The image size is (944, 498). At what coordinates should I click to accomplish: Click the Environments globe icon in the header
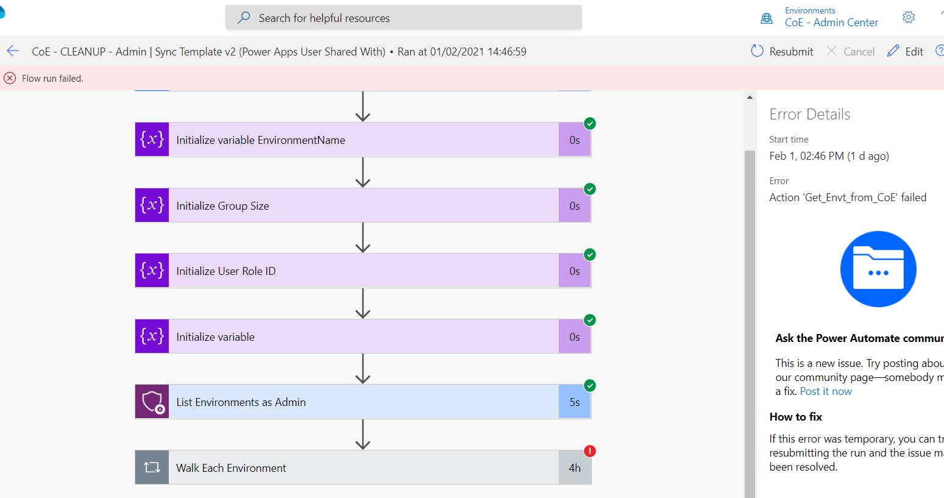766,18
